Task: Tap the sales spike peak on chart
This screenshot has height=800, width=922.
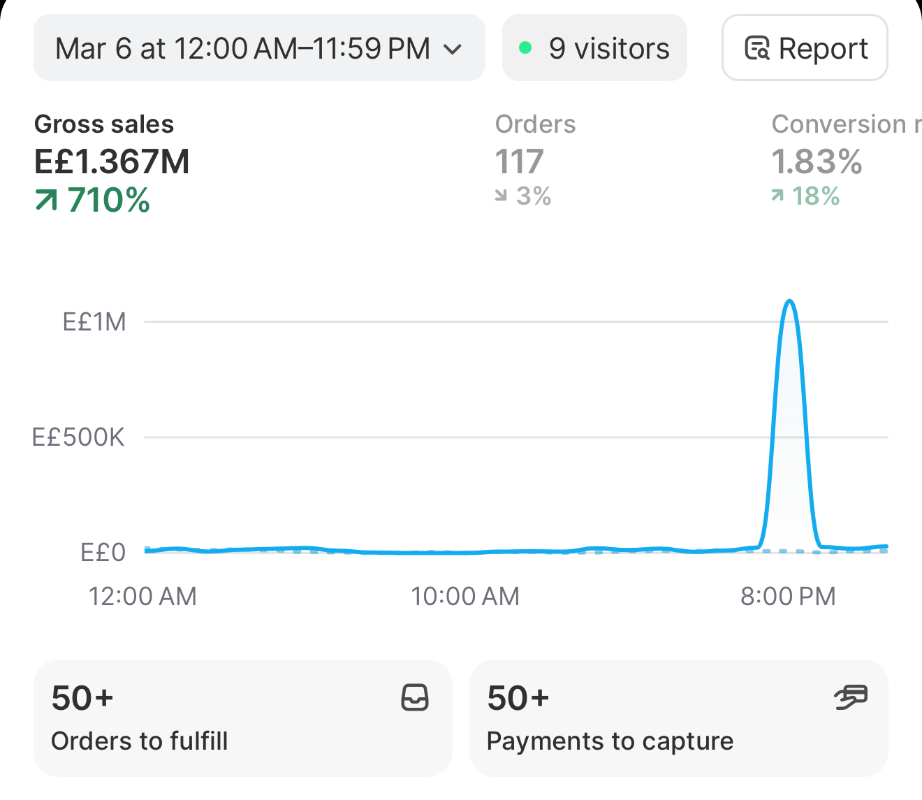Action: coord(789,302)
